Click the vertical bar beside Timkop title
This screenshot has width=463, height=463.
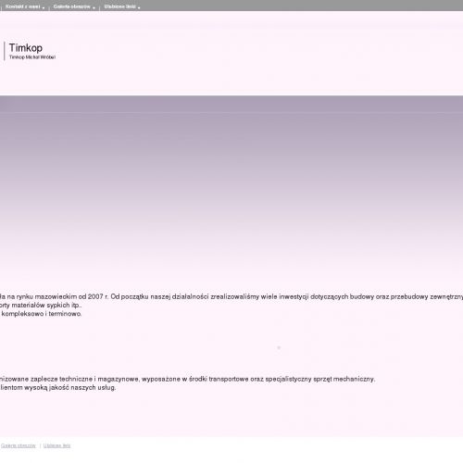(x=5, y=51)
